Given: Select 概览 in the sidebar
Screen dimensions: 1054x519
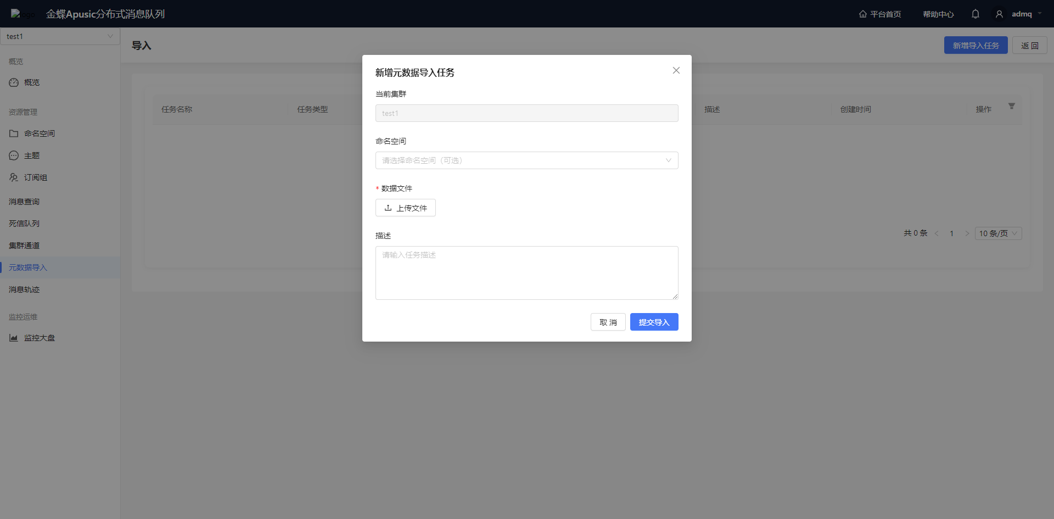Looking at the screenshot, I should pos(60,82).
